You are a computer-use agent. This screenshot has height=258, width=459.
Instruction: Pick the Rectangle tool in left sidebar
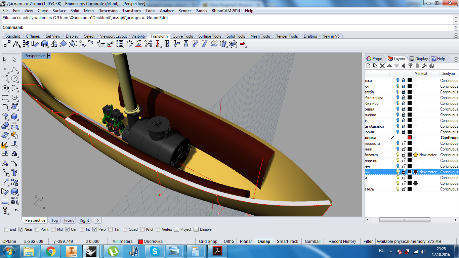[5, 97]
